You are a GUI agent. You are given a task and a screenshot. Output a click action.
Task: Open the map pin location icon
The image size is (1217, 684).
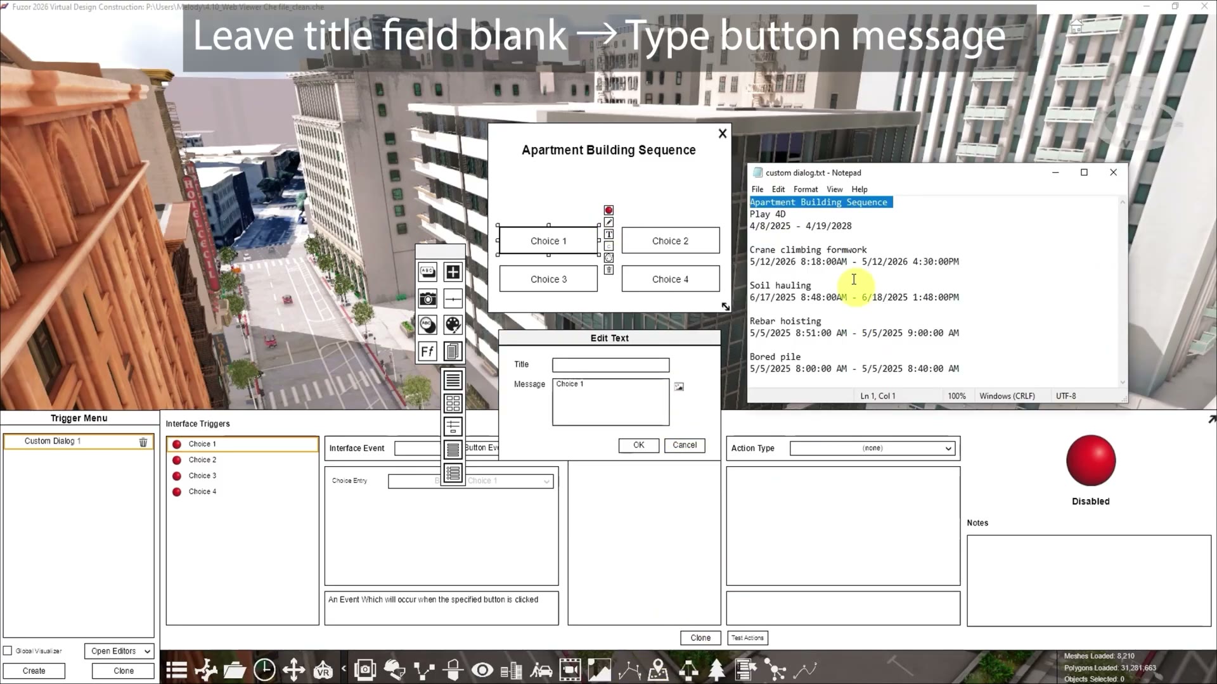659,669
